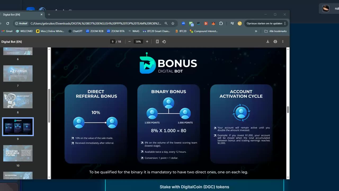Click 'Conversion: 1 point = 1 dollar.' text
Screen dimensions: 339x191
[x=161, y=158]
